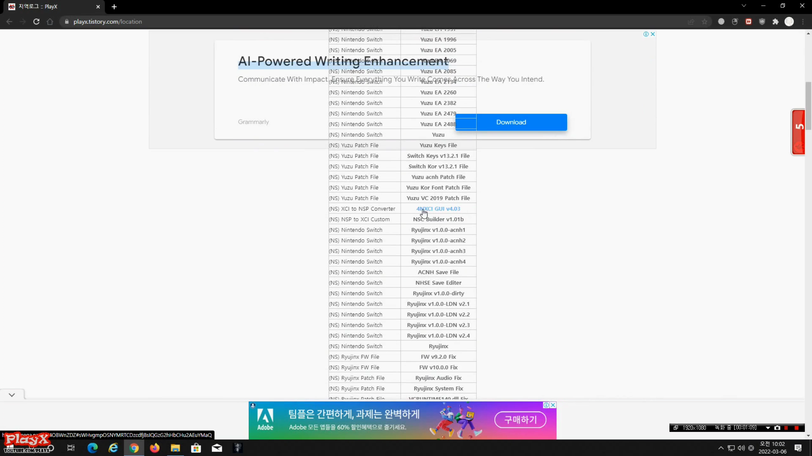The image size is (812, 456).
Task: Click the browser reload icon
Action: coord(36,22)
